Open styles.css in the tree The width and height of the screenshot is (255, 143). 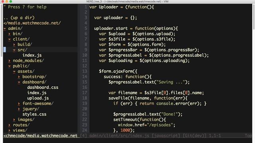pyautogui.click(x=34, y=114)
